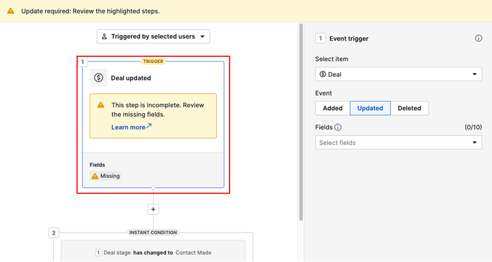Click step number 2 badge
Screen dimensions: 492x262
coord(54,233)
